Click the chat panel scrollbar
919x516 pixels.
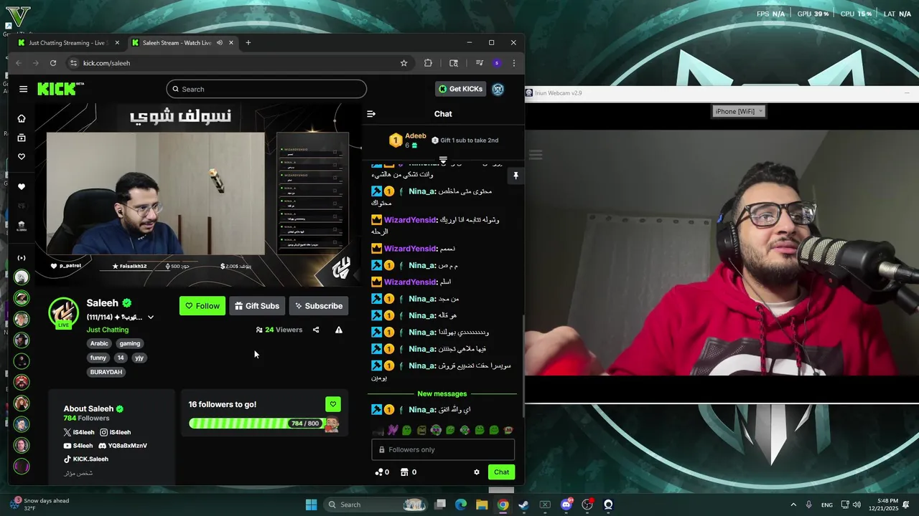click(522, 365)
